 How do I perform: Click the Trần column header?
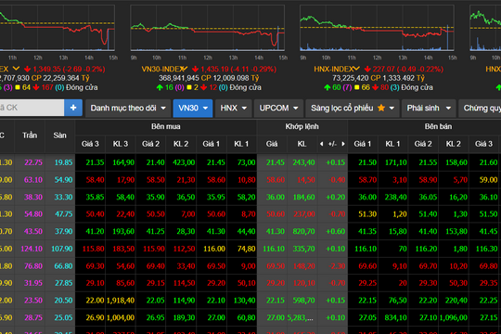pos(30,135)
